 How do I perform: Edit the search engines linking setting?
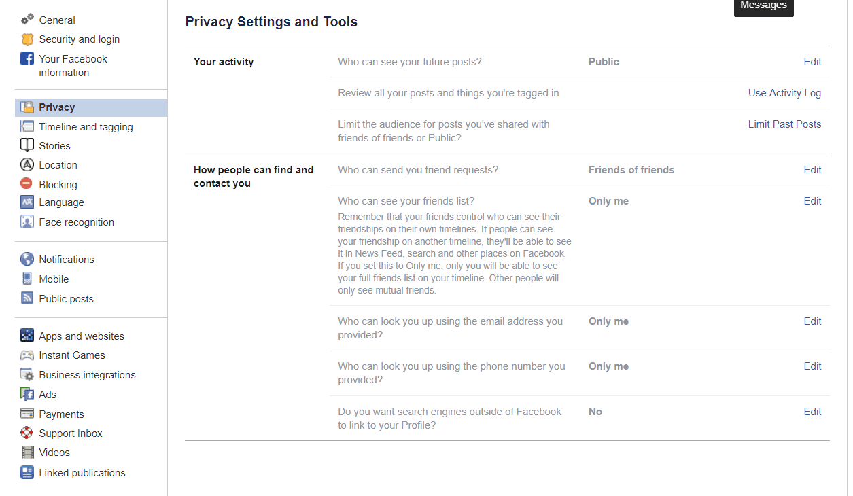coord(812,412)
